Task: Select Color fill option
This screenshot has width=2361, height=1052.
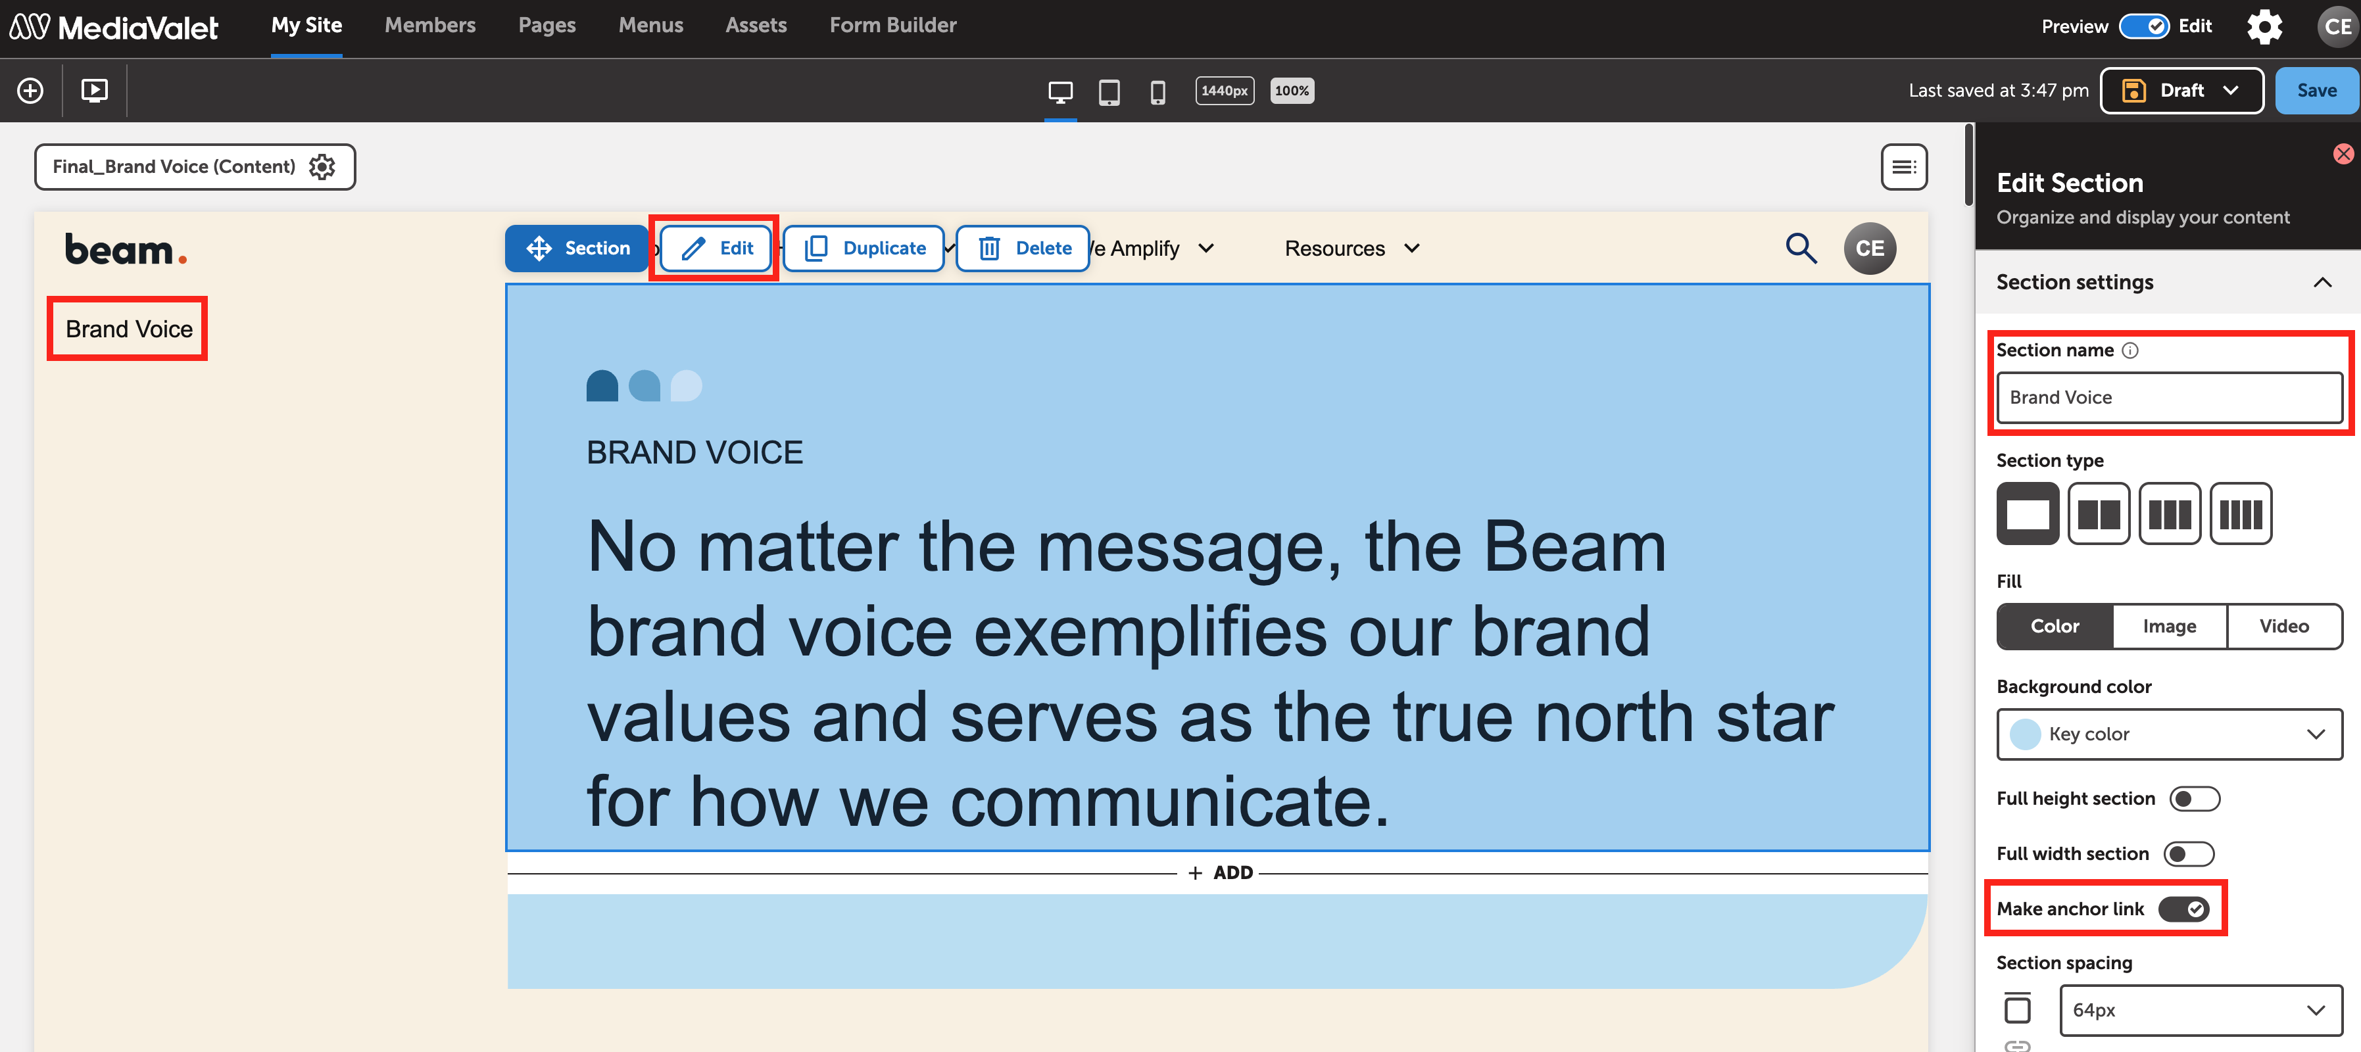Action: click(x=2054, y=627)
